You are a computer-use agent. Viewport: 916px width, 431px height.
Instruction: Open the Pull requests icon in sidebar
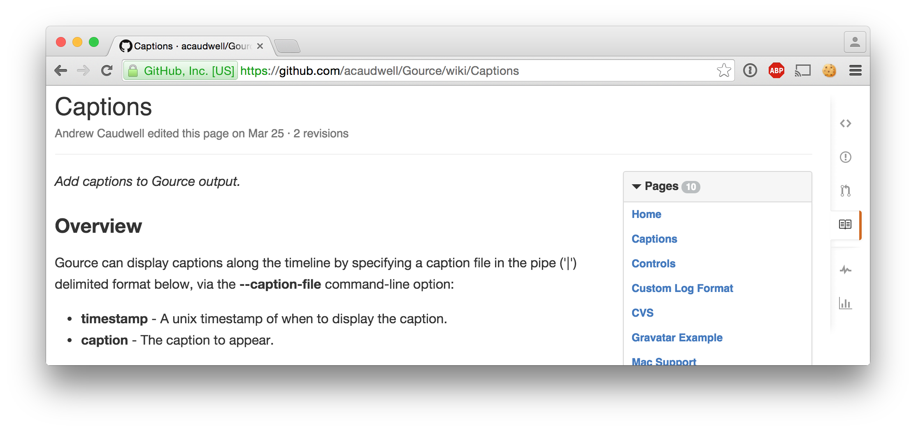845,190
